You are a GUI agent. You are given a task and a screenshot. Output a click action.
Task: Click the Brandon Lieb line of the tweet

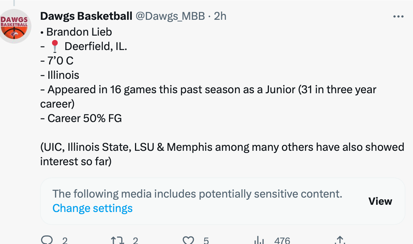(79, 32)
